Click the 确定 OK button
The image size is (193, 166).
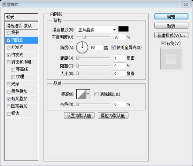171,17
